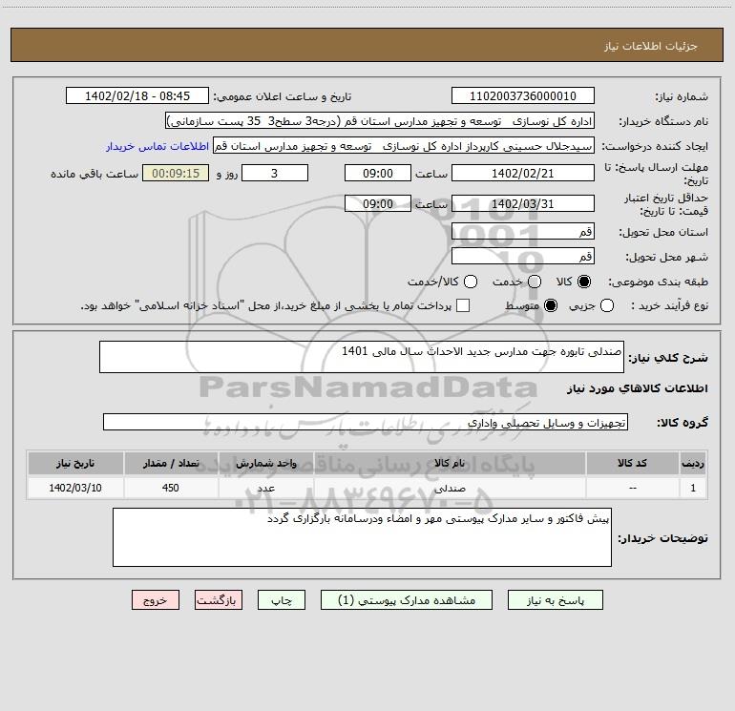
Task: Select the خدمت radio button
Action: coord(535,282)
